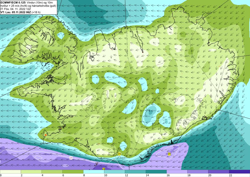The width and height of the screenshot is (250, 177).
Task: Click the 'VT: Lau. 05.11.2022 06Z' valid time
Action: point(16,12)
